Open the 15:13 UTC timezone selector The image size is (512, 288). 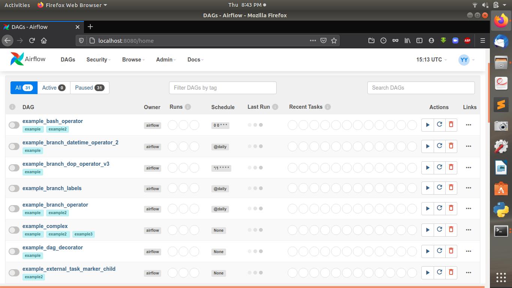430,59
